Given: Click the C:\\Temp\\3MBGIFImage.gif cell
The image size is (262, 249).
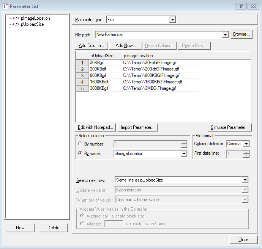Looking at the screenshot, I should (161, 88).
